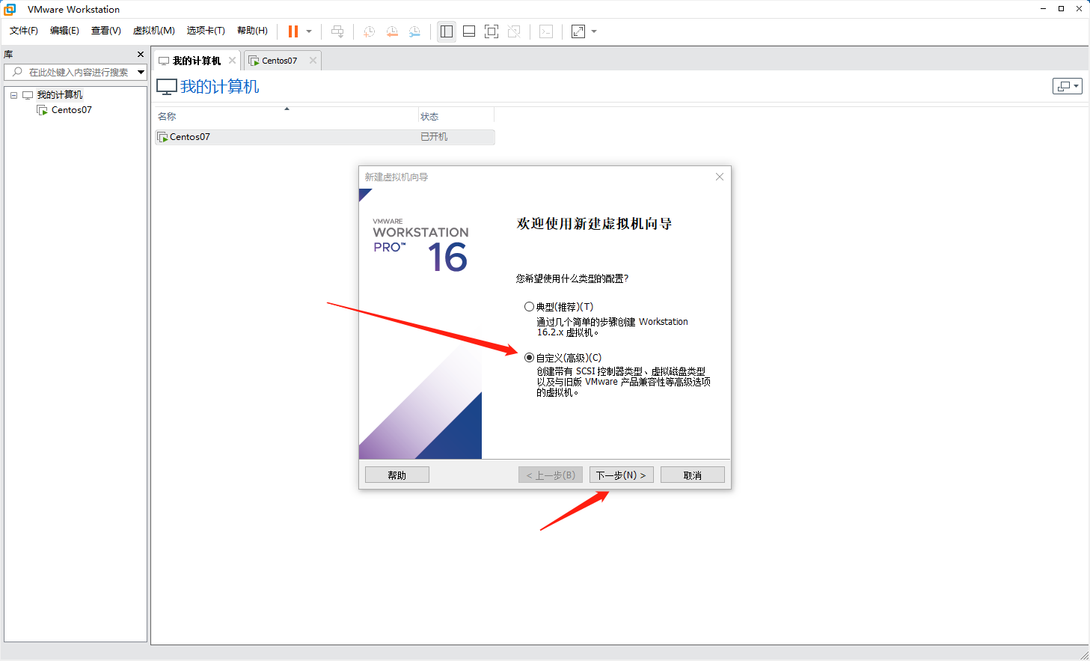Open the view mode dropdown at the right of the 我的计算机 header
1090x661 pixels.
click(1068, 87)
